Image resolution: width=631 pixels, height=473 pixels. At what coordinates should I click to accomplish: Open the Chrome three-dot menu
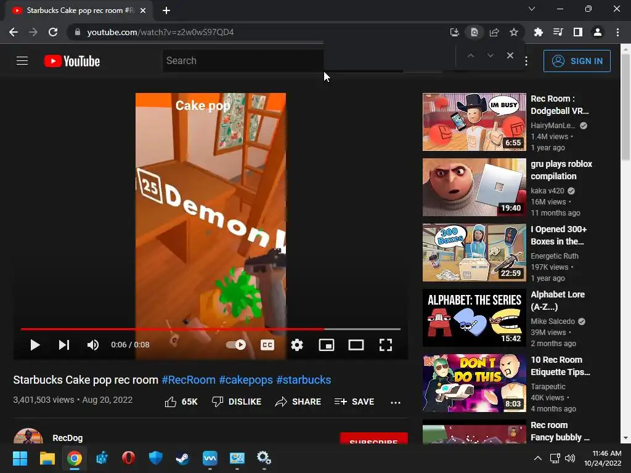pyautogui.click(x=617, y=32)
